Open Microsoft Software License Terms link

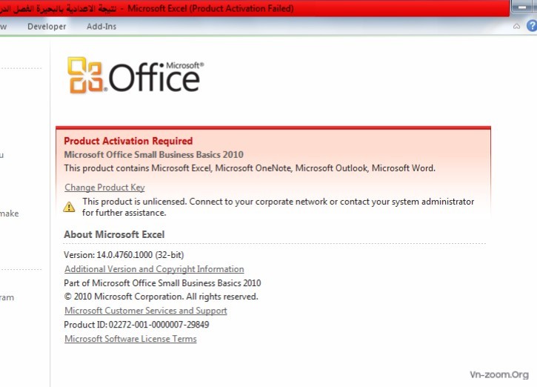[130, 339]
